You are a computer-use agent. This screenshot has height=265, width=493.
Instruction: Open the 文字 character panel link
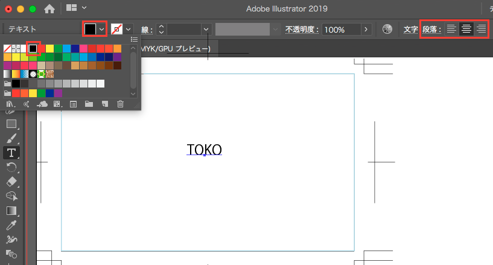[x=410, y=29]
